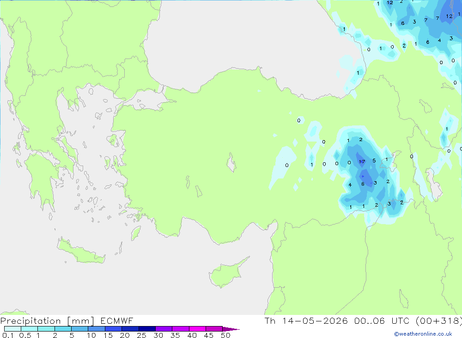Click the legend label '25'
This screenshot has height=338, width=462.
(141, 335)
